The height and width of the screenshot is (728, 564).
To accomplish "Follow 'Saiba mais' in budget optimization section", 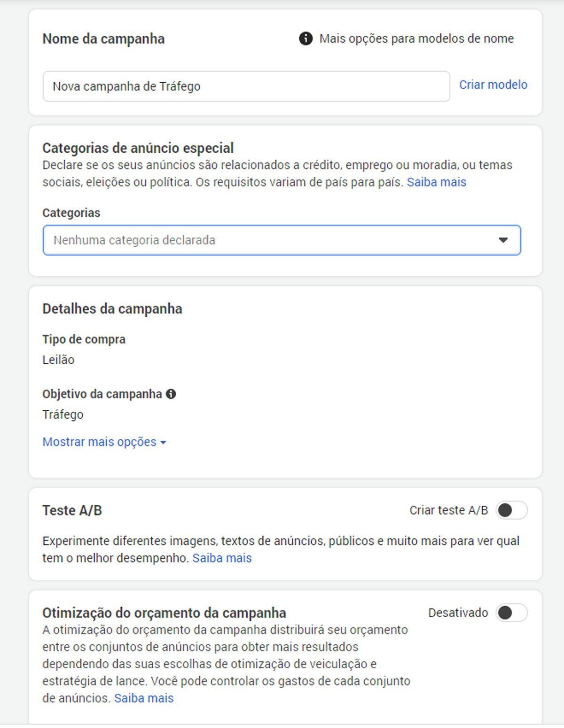I will tap(144, 698).
